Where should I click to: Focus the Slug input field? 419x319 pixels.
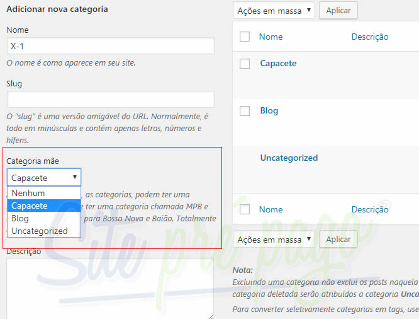click(x=110, y=99)
